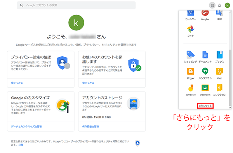Click the 詳細 link in footer
Screen dimensions: 233x153
(21, 145)
